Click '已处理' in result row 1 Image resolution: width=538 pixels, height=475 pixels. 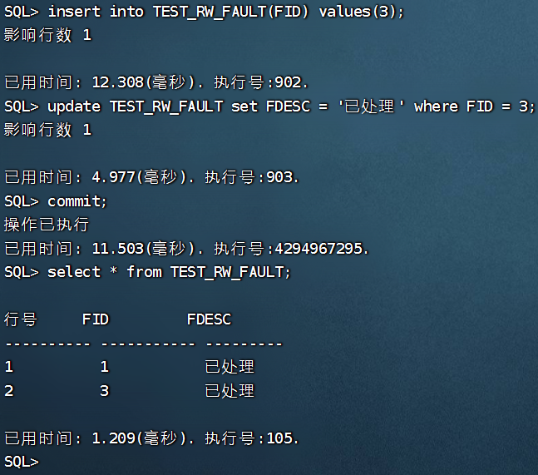230,367
